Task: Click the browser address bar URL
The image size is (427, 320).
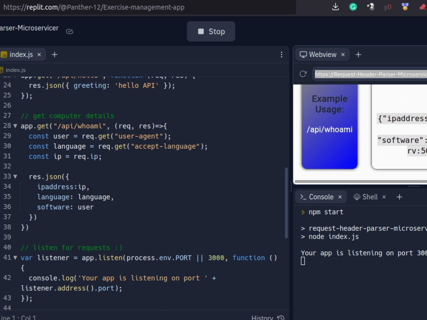Action: click(94, 7)
